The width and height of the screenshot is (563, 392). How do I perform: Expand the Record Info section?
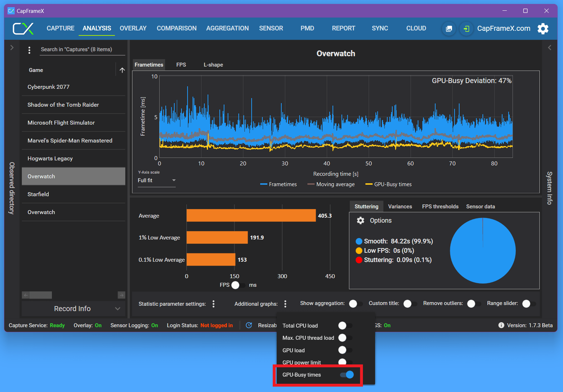coord(73,309)
